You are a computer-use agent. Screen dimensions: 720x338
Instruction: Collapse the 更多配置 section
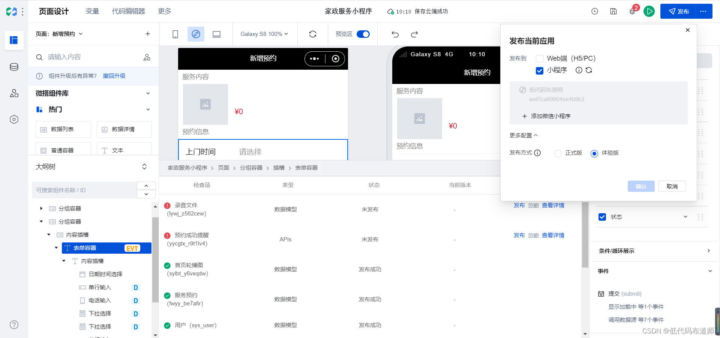pyautogui.click(x=523, y=135)
